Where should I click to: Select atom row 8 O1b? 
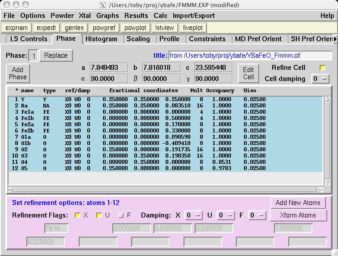165,143
